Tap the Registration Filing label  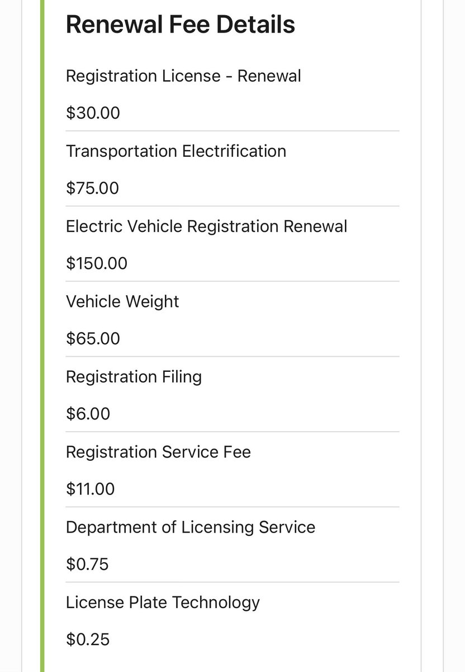134,376
